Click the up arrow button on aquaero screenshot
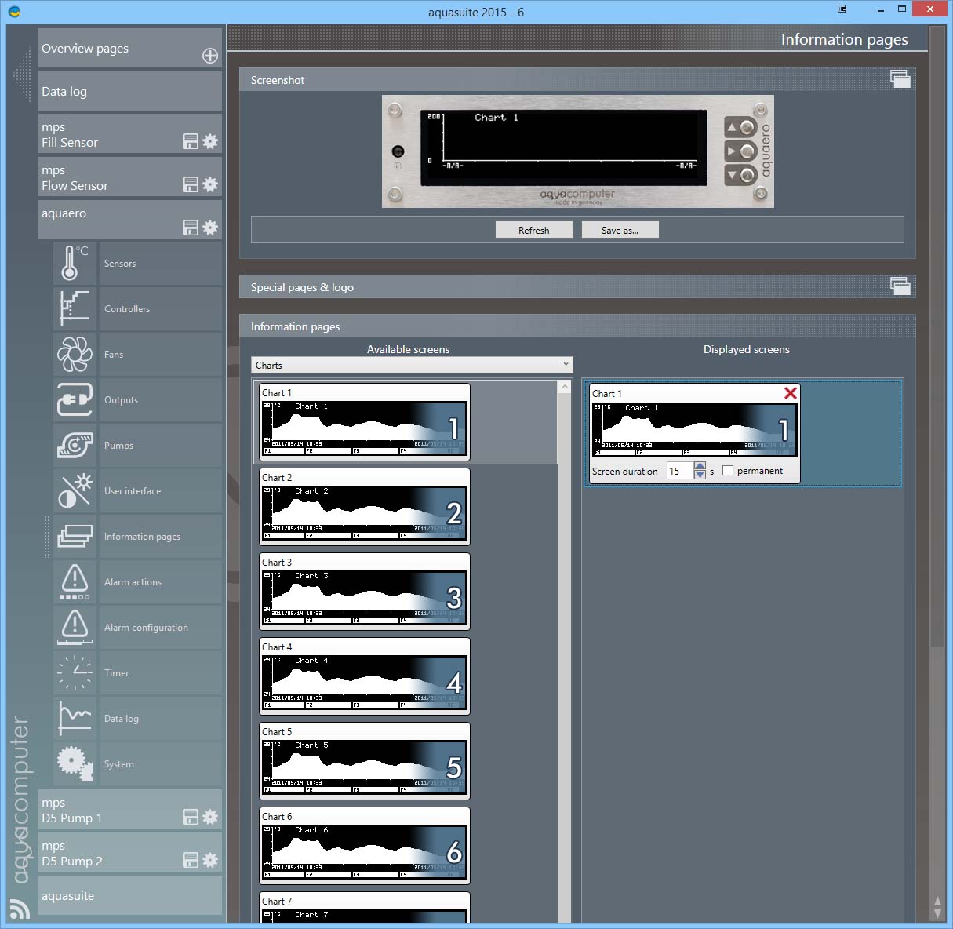The width and height of the screenshot is (953, 929). [x=740, y=127]
